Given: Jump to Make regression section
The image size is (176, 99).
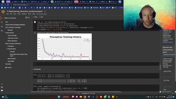Looking at the screenshot, I should point(12,41).
